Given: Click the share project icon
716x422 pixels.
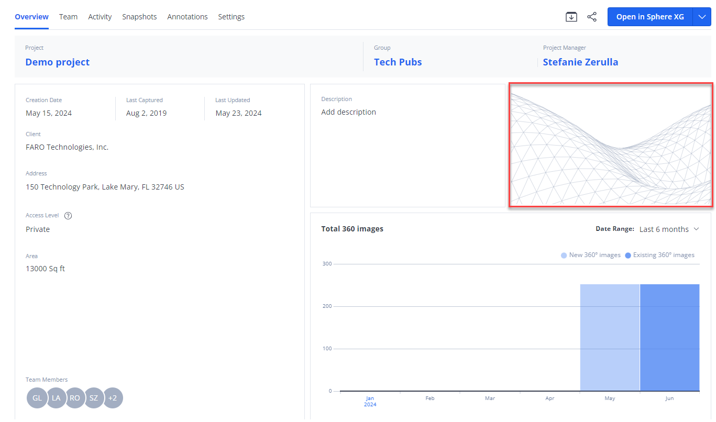Looking at the screenshot, I should click(x=592, y=17).
